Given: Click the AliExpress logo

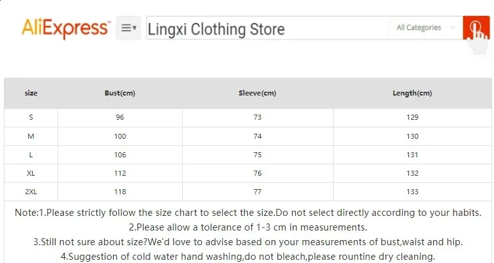Looking at the screenshot, I should click(66, 28).
